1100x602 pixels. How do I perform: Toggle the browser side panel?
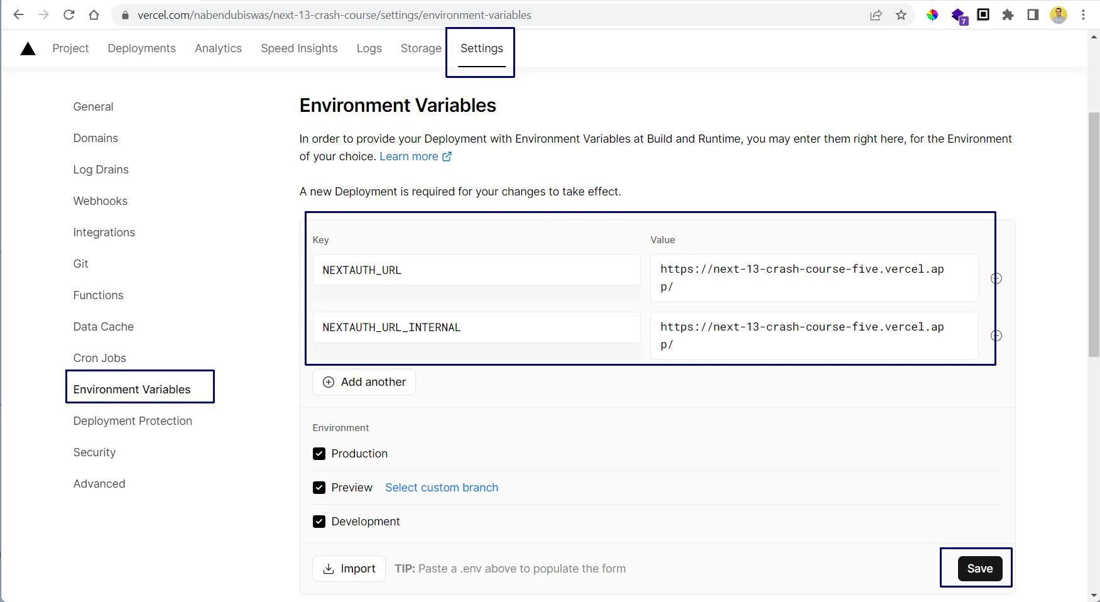click(1033, 14)
